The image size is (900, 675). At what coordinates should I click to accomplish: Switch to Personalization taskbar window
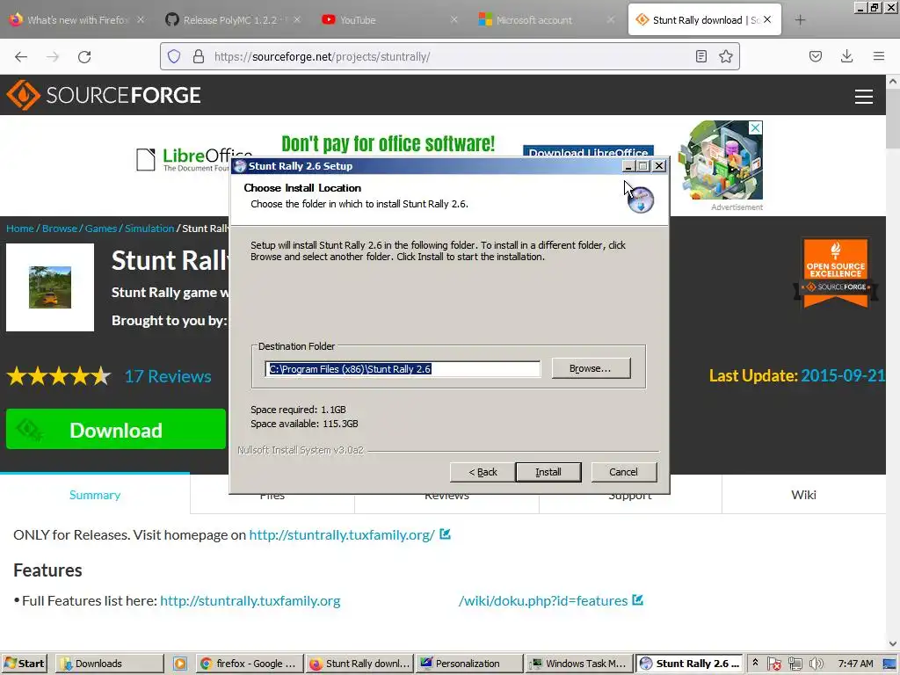tap(469, 664)
